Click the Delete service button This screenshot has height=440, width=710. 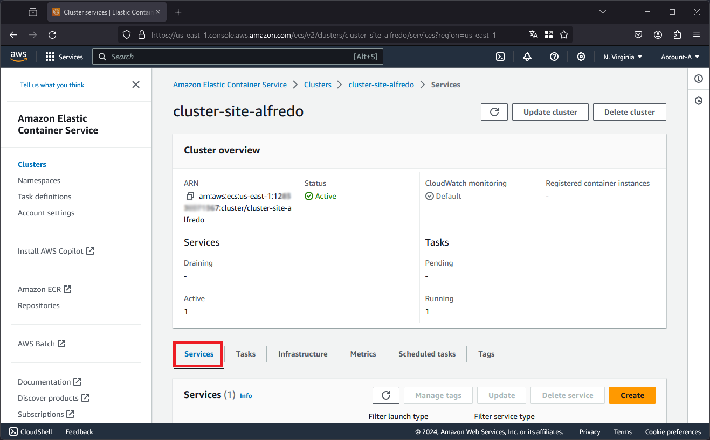pos(568,395)
